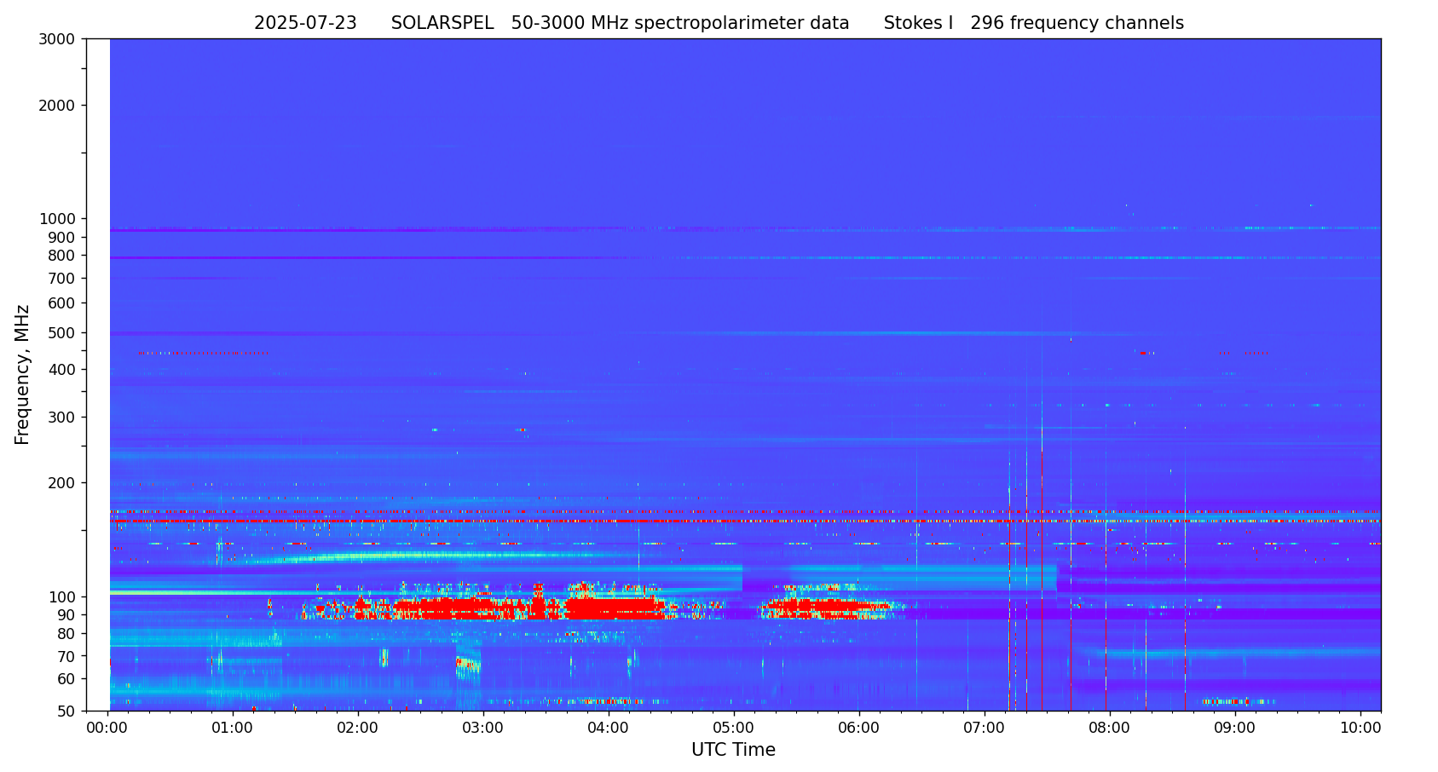Image resolution: width=1438 pixels, height=772 pixels.
Task: Click the 2025-07-23 date in the title
Action: 305,24
